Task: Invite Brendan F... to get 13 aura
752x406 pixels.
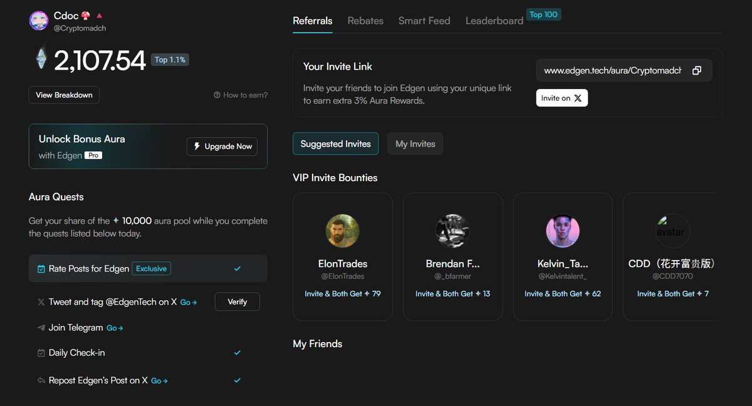Action: pos(452,293)
